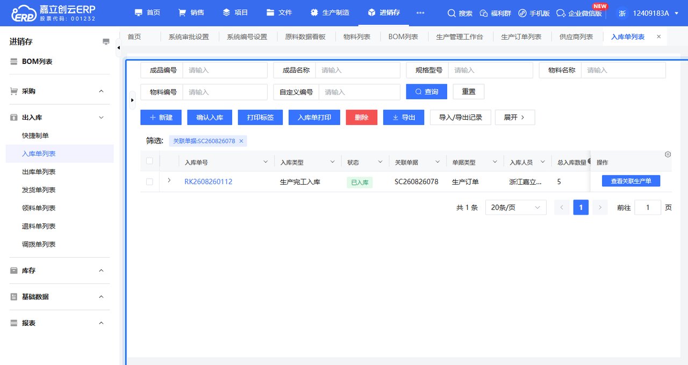Open the 福利群 link
Viewport: 688px width, 365px height.
tap(495, 13)
